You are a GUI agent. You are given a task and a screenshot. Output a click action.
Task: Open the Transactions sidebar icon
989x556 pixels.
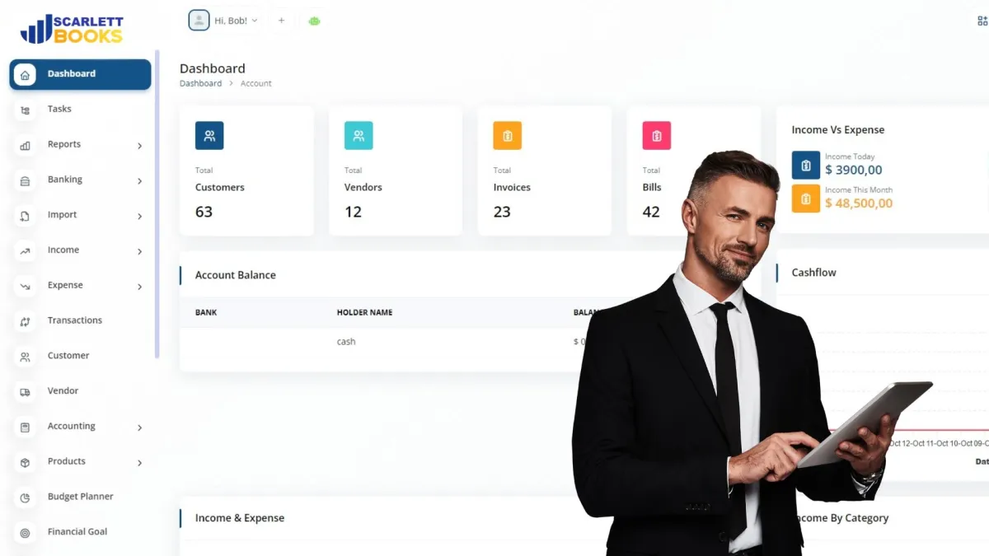click(x=25, y=321)
